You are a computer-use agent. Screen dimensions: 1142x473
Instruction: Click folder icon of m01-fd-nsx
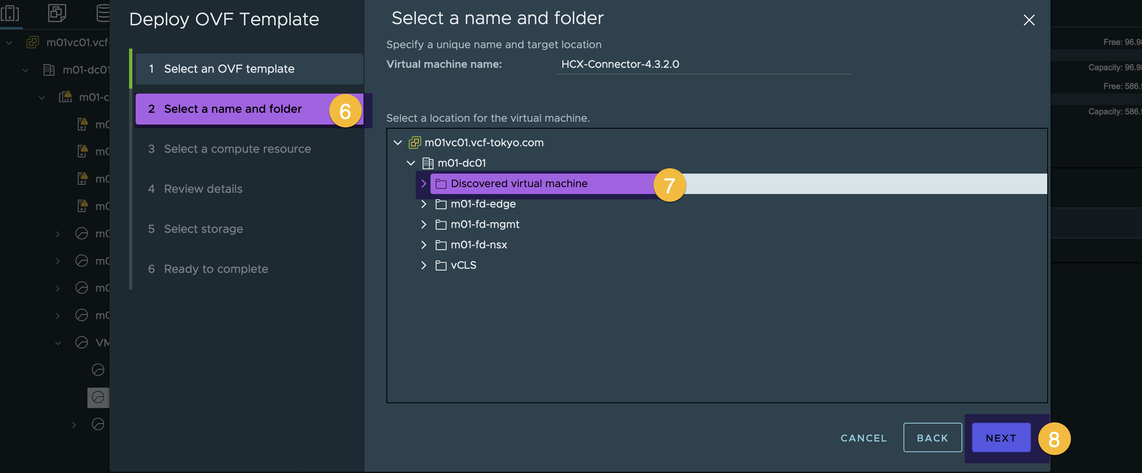click(441, 245)
